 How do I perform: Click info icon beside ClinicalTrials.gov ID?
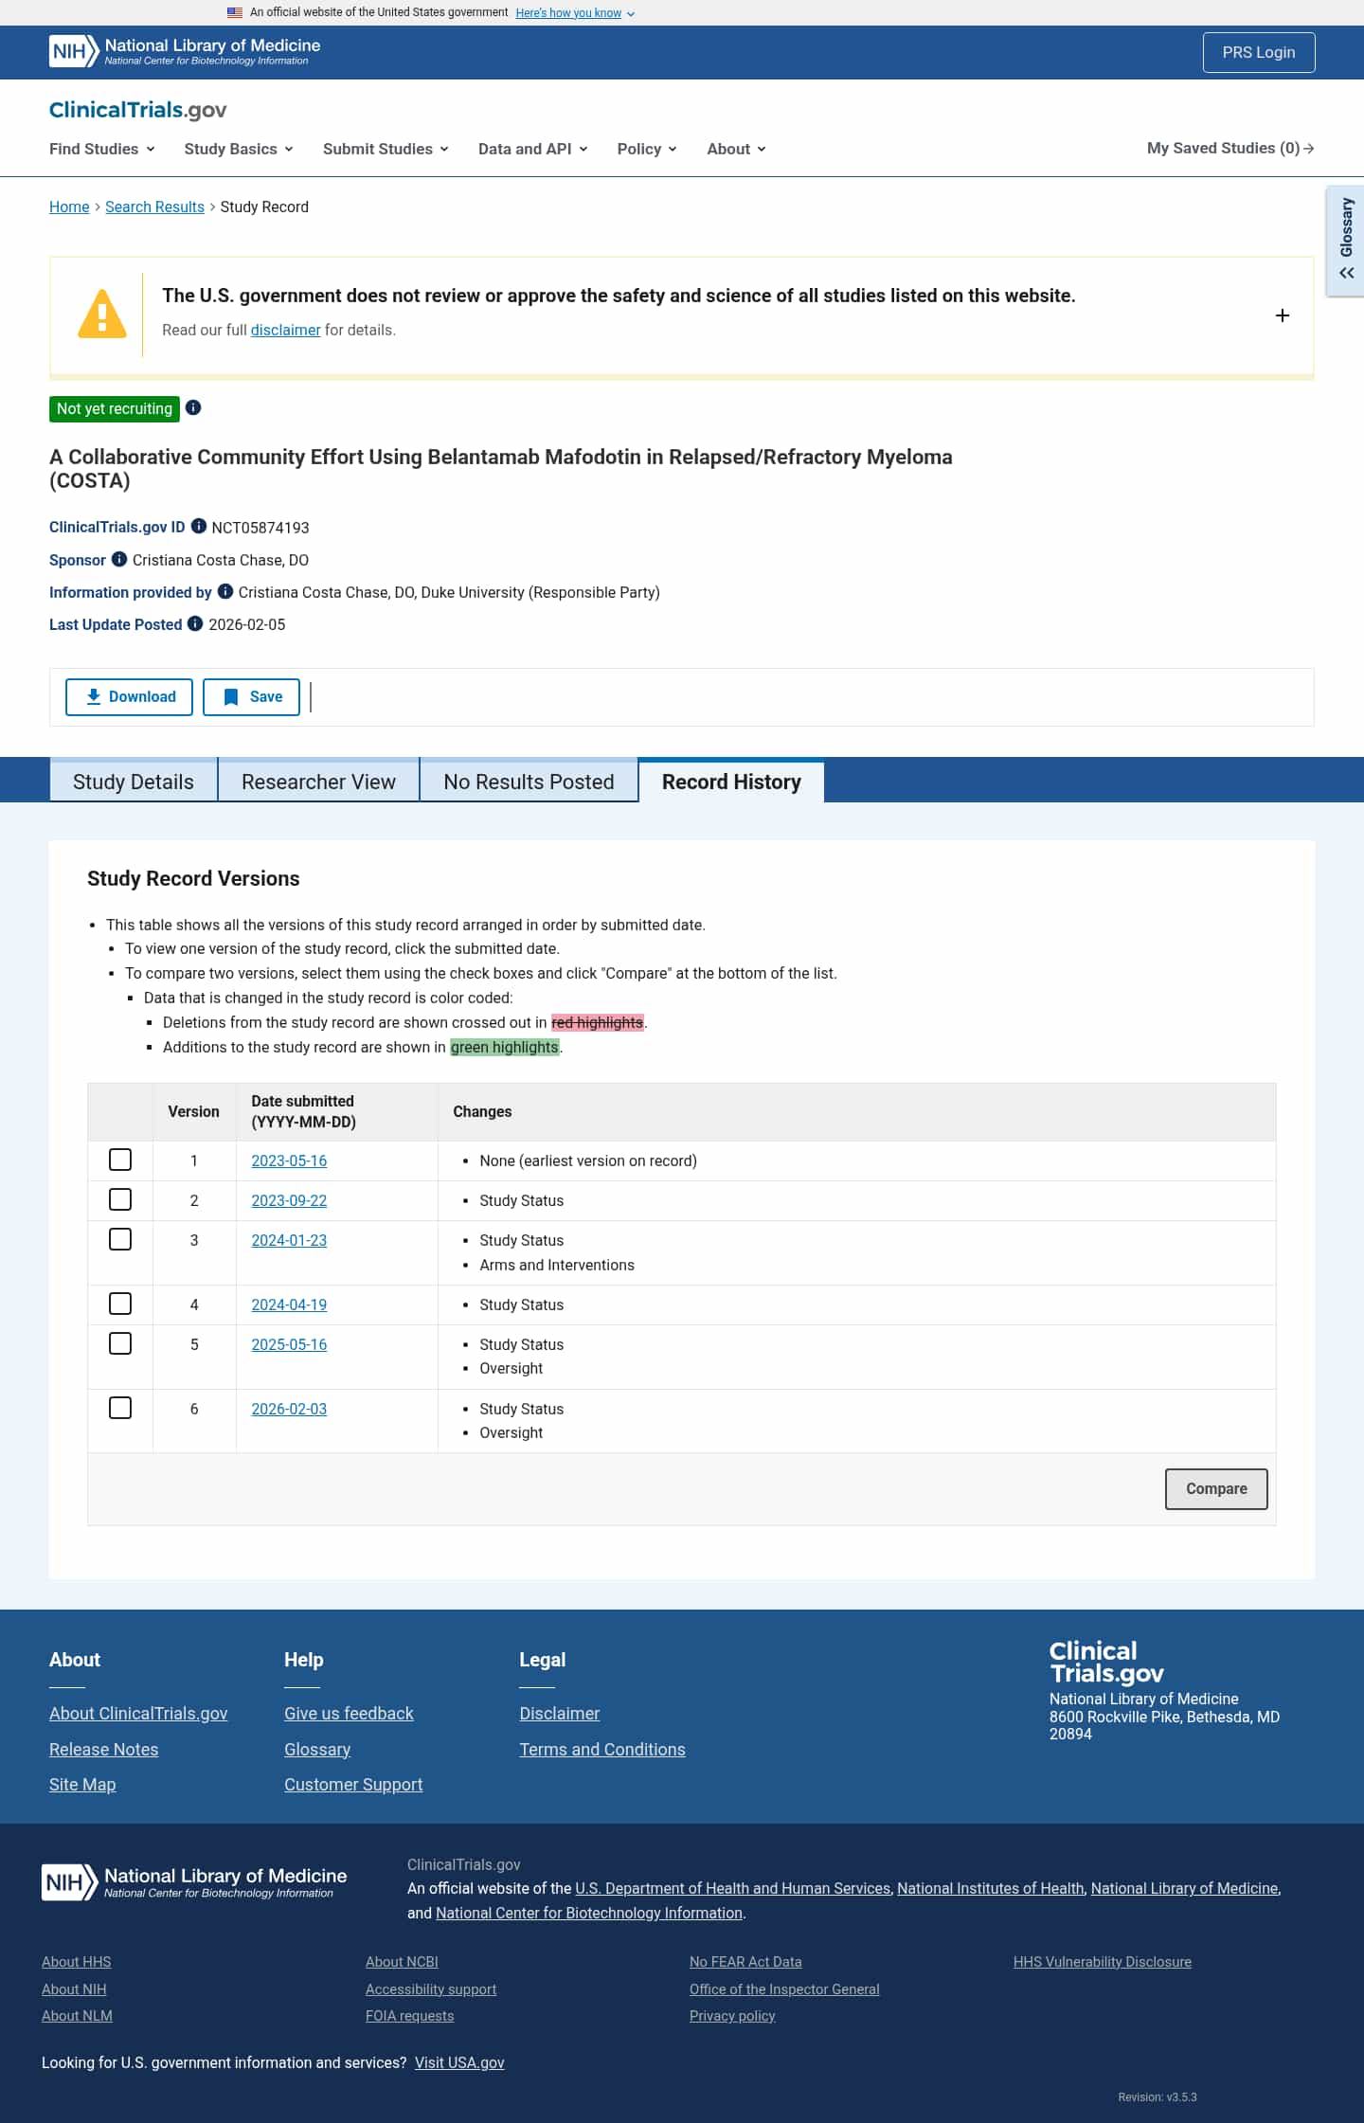pyautogui.click(x=199, y=526)
